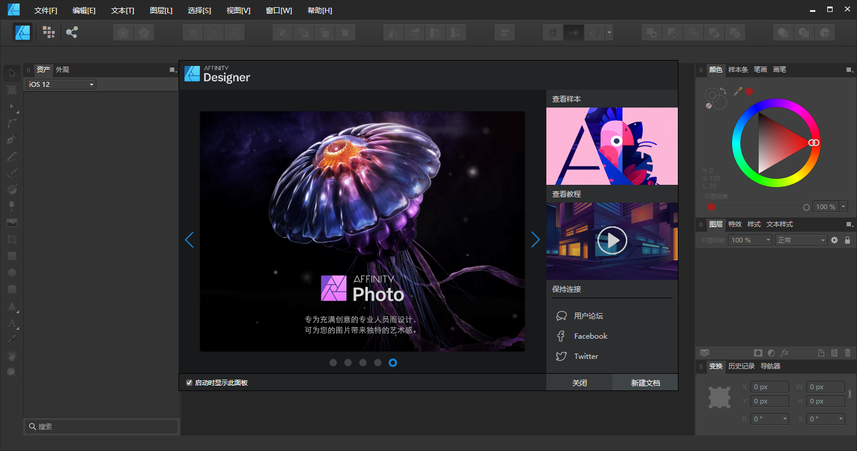
Task: Open the Assets panel options menu
Action: pyautogui.click(x=173, y=70)
